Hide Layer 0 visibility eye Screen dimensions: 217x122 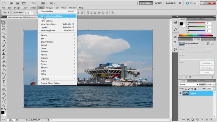(x=180, y=94)
